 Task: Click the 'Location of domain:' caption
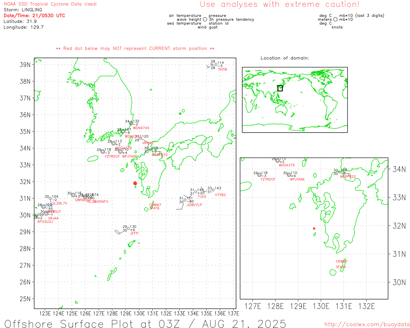pyautogui.click(x=285, y=58)
